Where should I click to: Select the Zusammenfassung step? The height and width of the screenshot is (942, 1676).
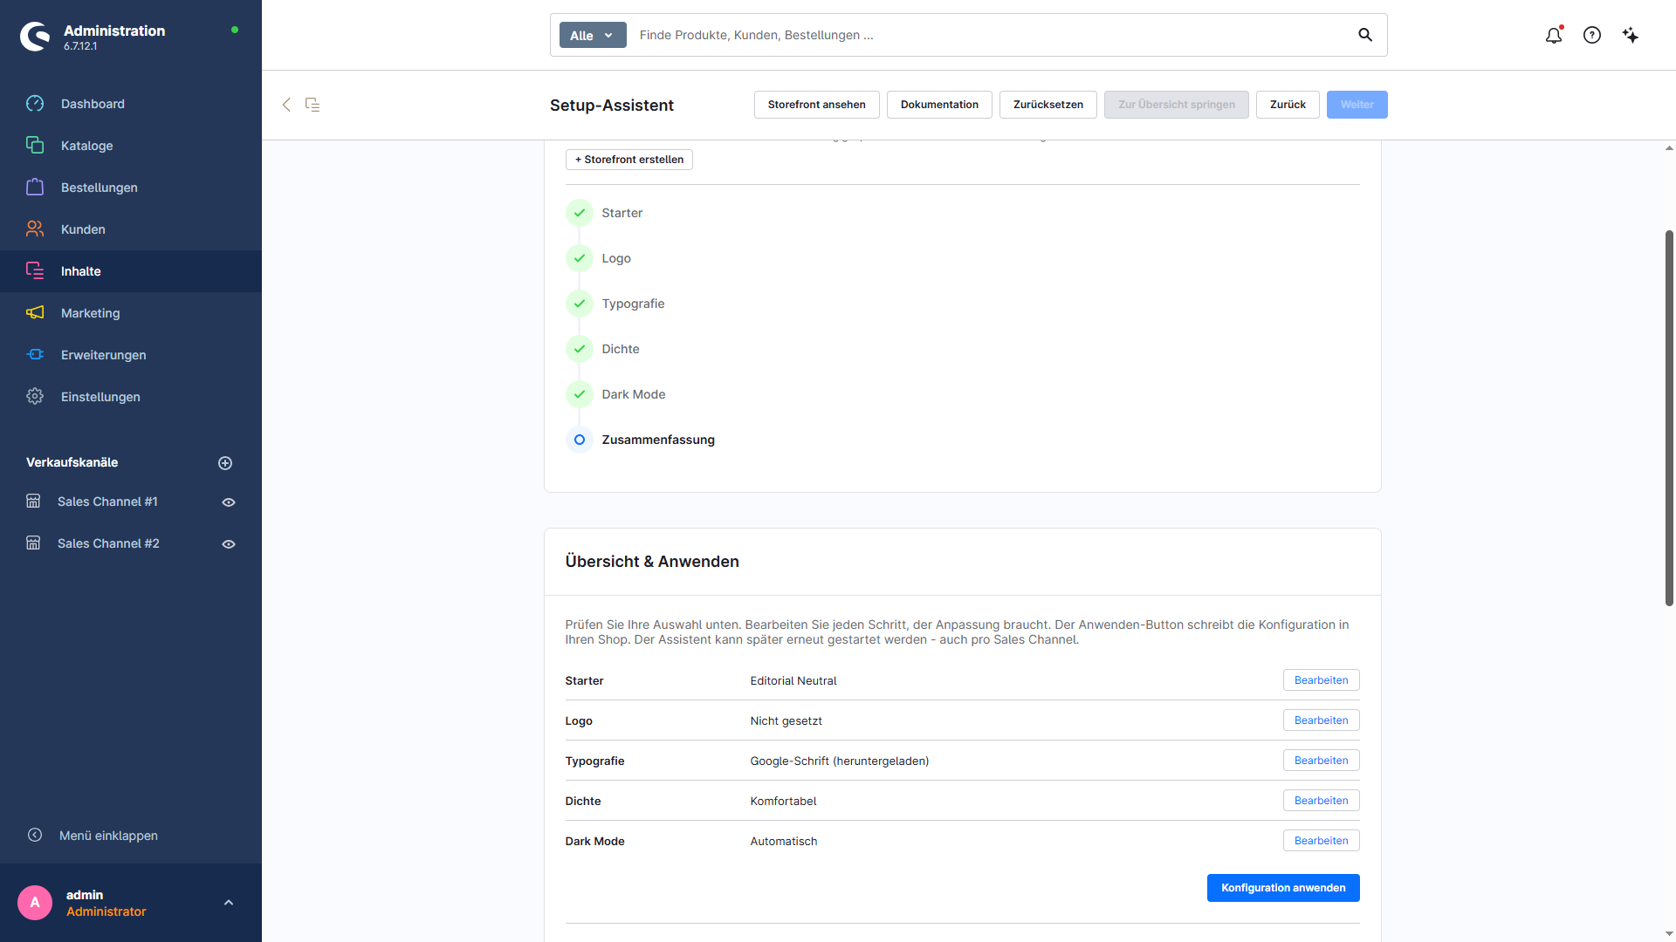pos(641,440)
